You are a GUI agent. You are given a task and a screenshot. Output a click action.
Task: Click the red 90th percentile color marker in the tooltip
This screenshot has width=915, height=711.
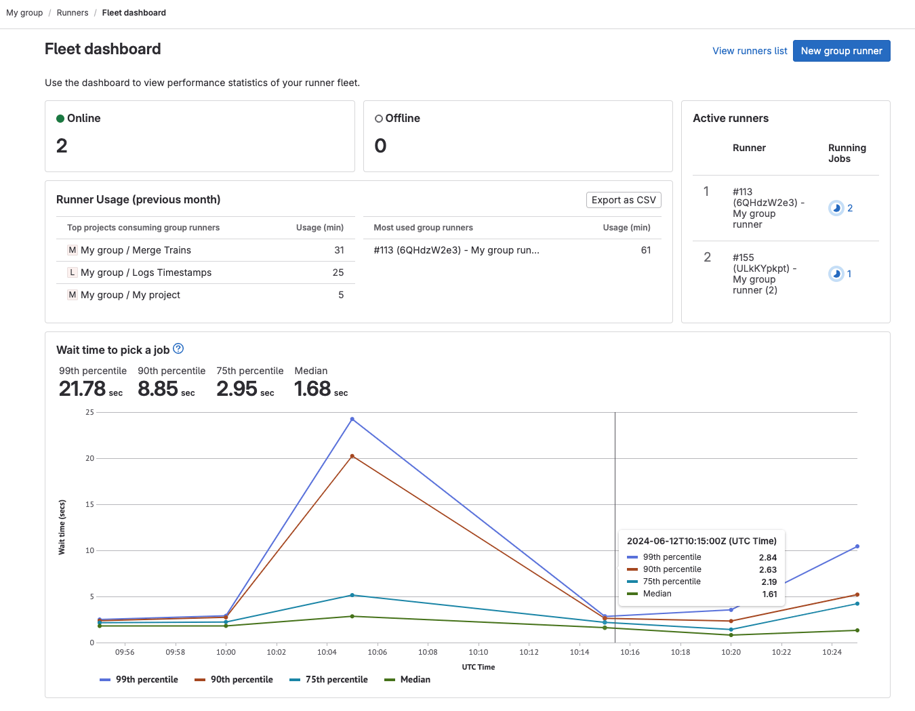633,569
